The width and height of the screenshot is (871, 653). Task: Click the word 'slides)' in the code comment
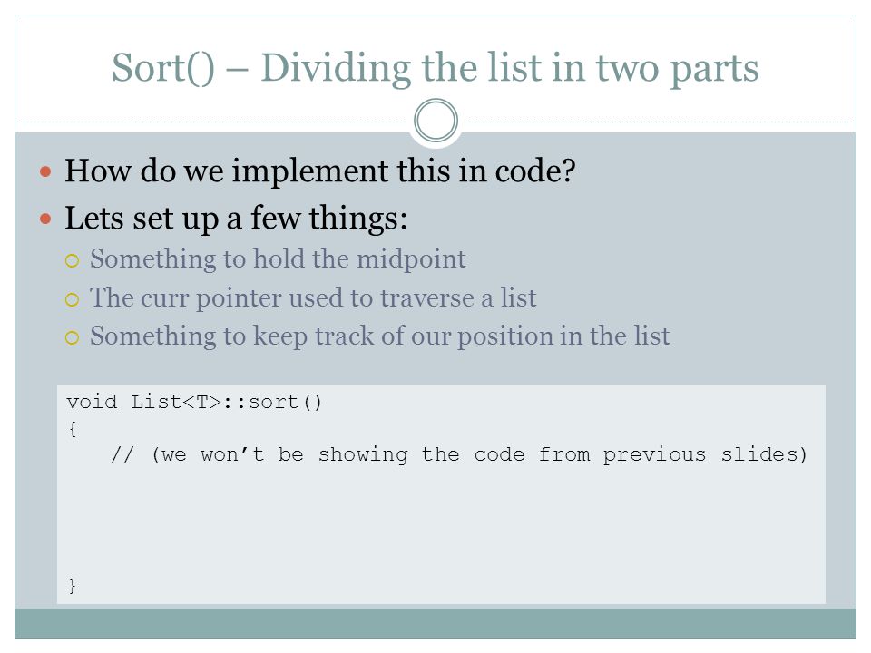[764, 454]
